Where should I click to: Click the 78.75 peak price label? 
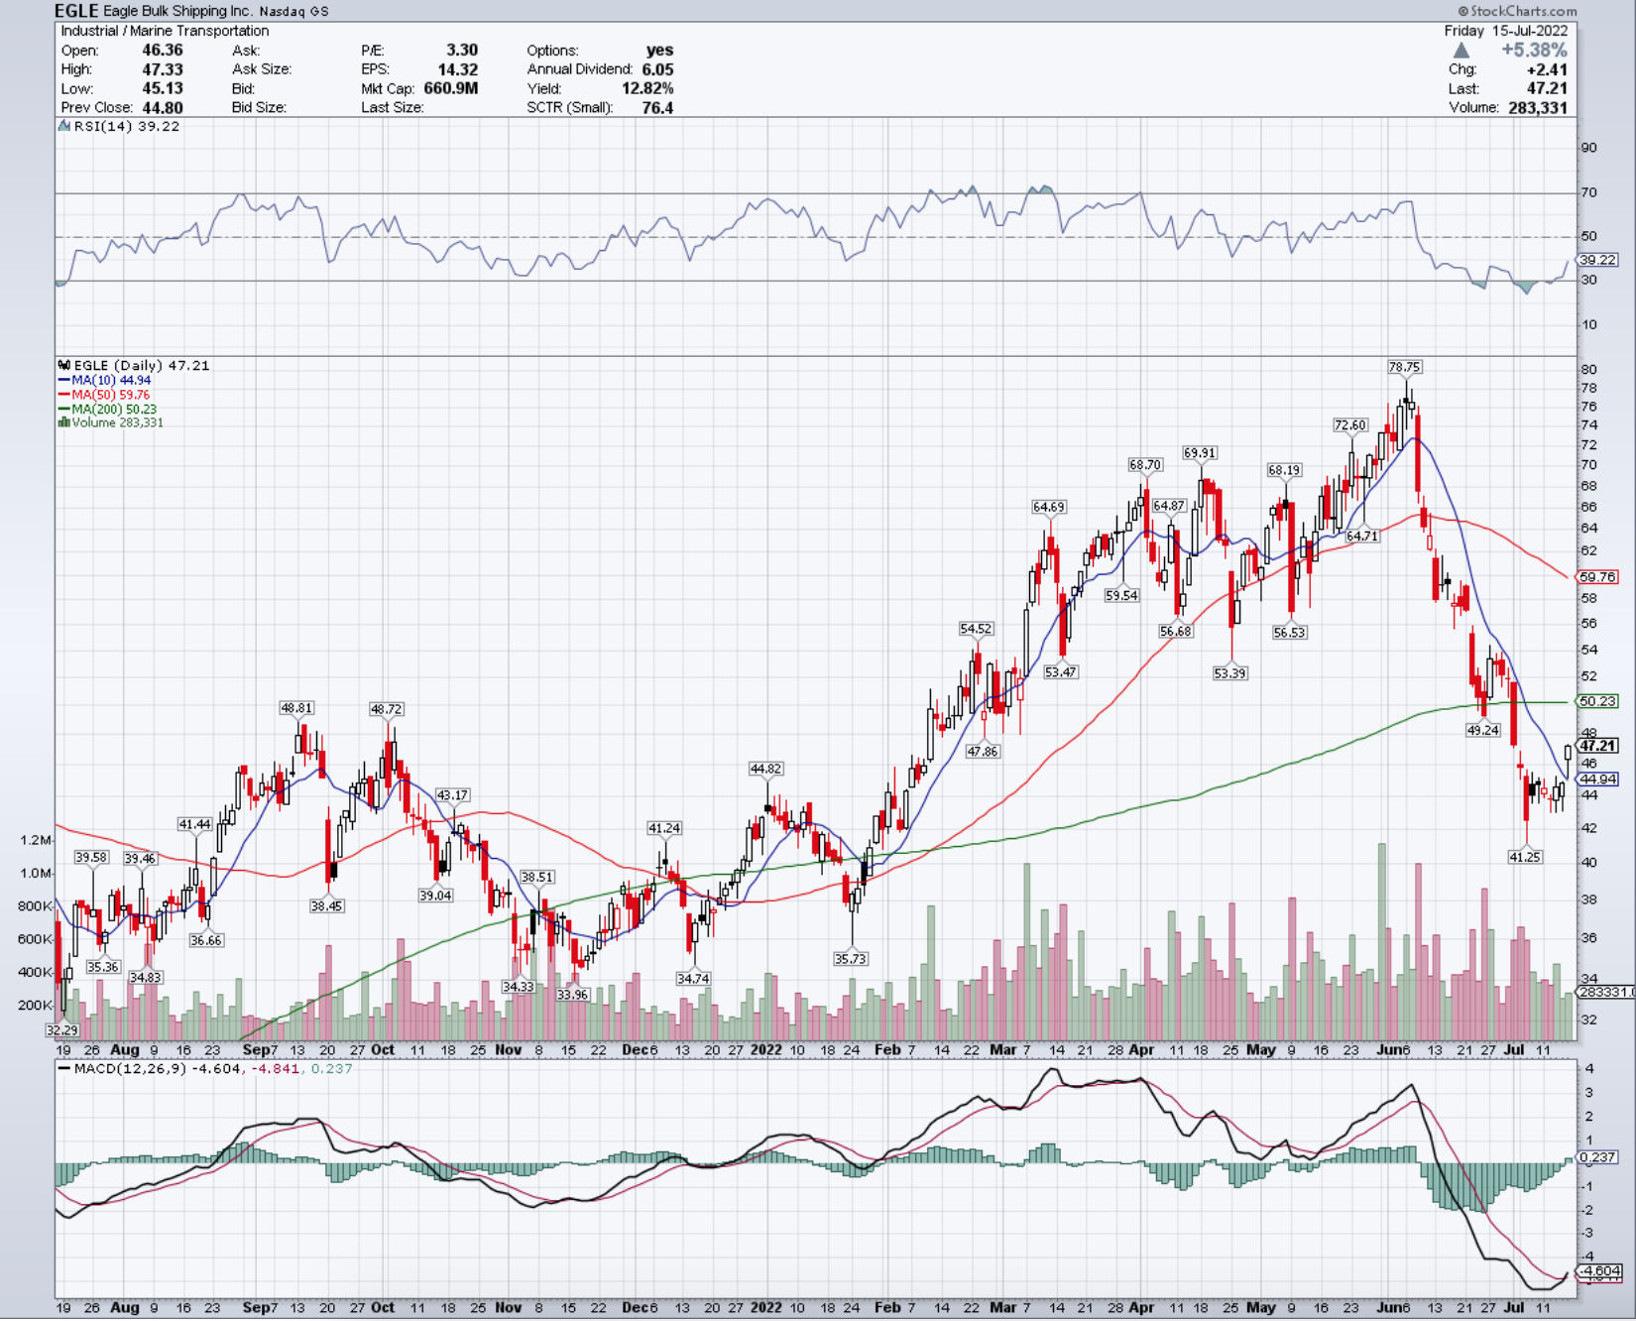pyautogui.click(x=1404, y=367)
